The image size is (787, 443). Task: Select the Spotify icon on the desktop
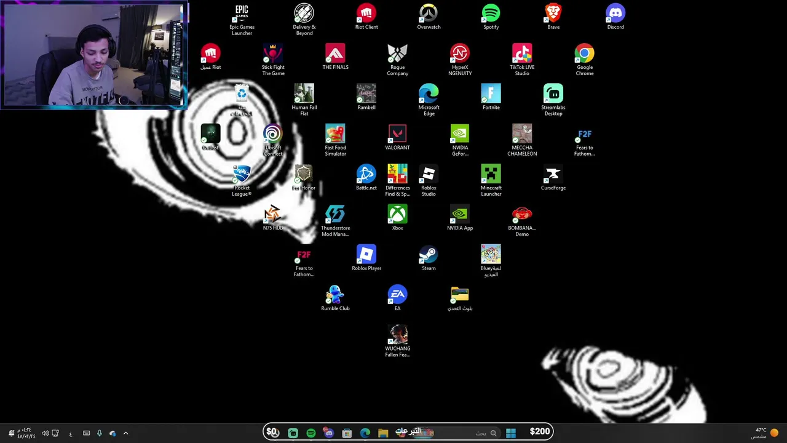click(491, 17)
